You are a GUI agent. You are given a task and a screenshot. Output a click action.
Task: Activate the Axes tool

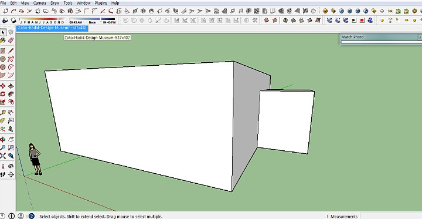[3, 129]
